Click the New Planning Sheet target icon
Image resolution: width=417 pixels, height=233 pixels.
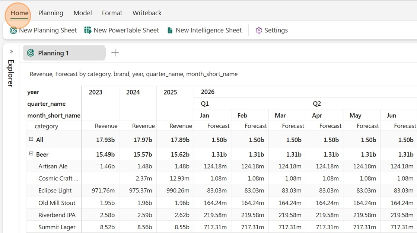coord(13,30)
